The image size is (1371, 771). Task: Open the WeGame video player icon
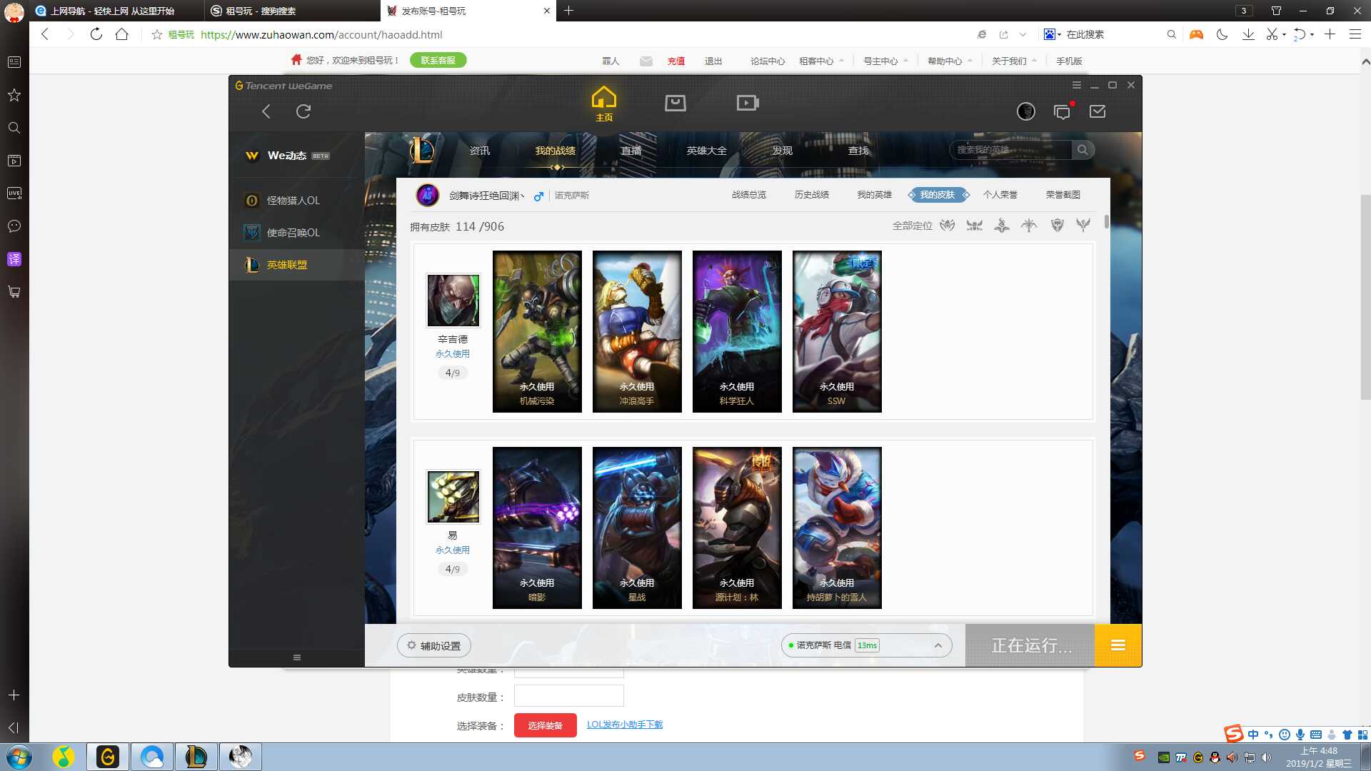[747, 104]
